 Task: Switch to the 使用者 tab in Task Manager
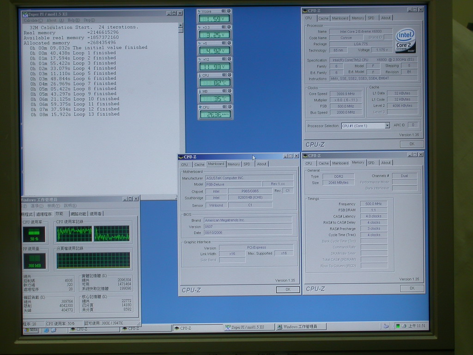pos(96,214)
